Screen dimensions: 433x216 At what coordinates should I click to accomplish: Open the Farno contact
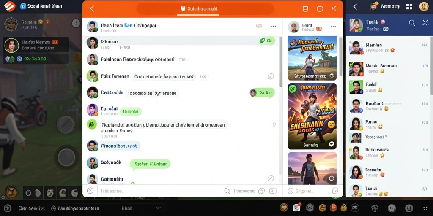[389, 124]
